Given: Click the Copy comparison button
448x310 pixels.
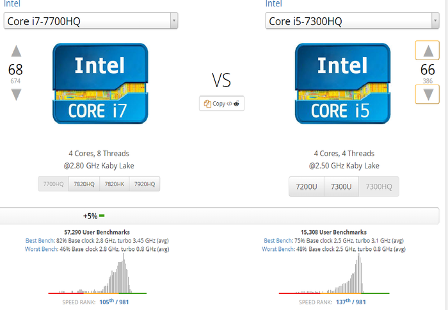Looking at the screenshot, I should click(x=221, y=103).
